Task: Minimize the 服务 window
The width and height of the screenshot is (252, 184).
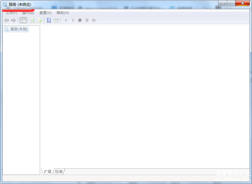Action: point(223,3)
